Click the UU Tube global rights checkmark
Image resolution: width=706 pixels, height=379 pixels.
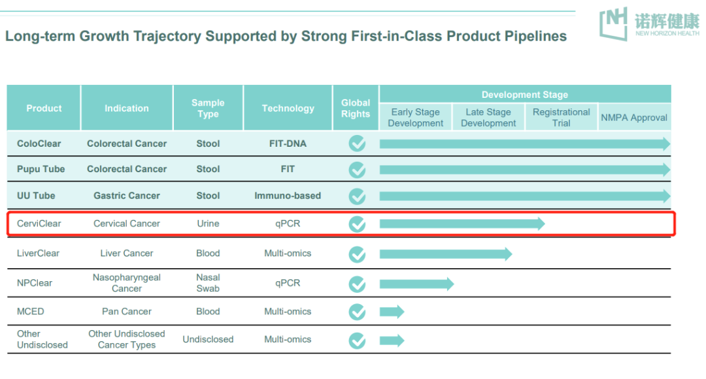357,196
